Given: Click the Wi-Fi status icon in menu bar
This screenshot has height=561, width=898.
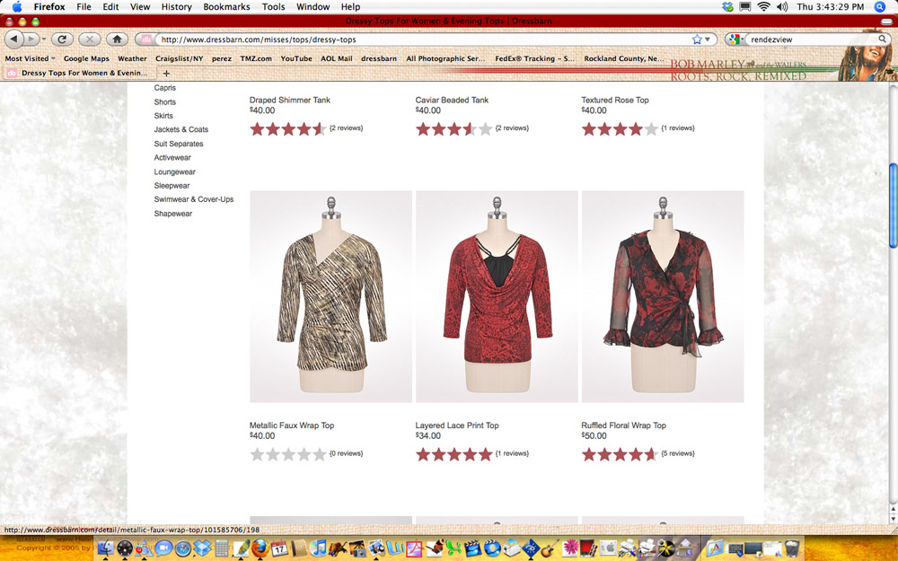Looking at the screenshot, I should pyautogui.click(x=763, y=7).
